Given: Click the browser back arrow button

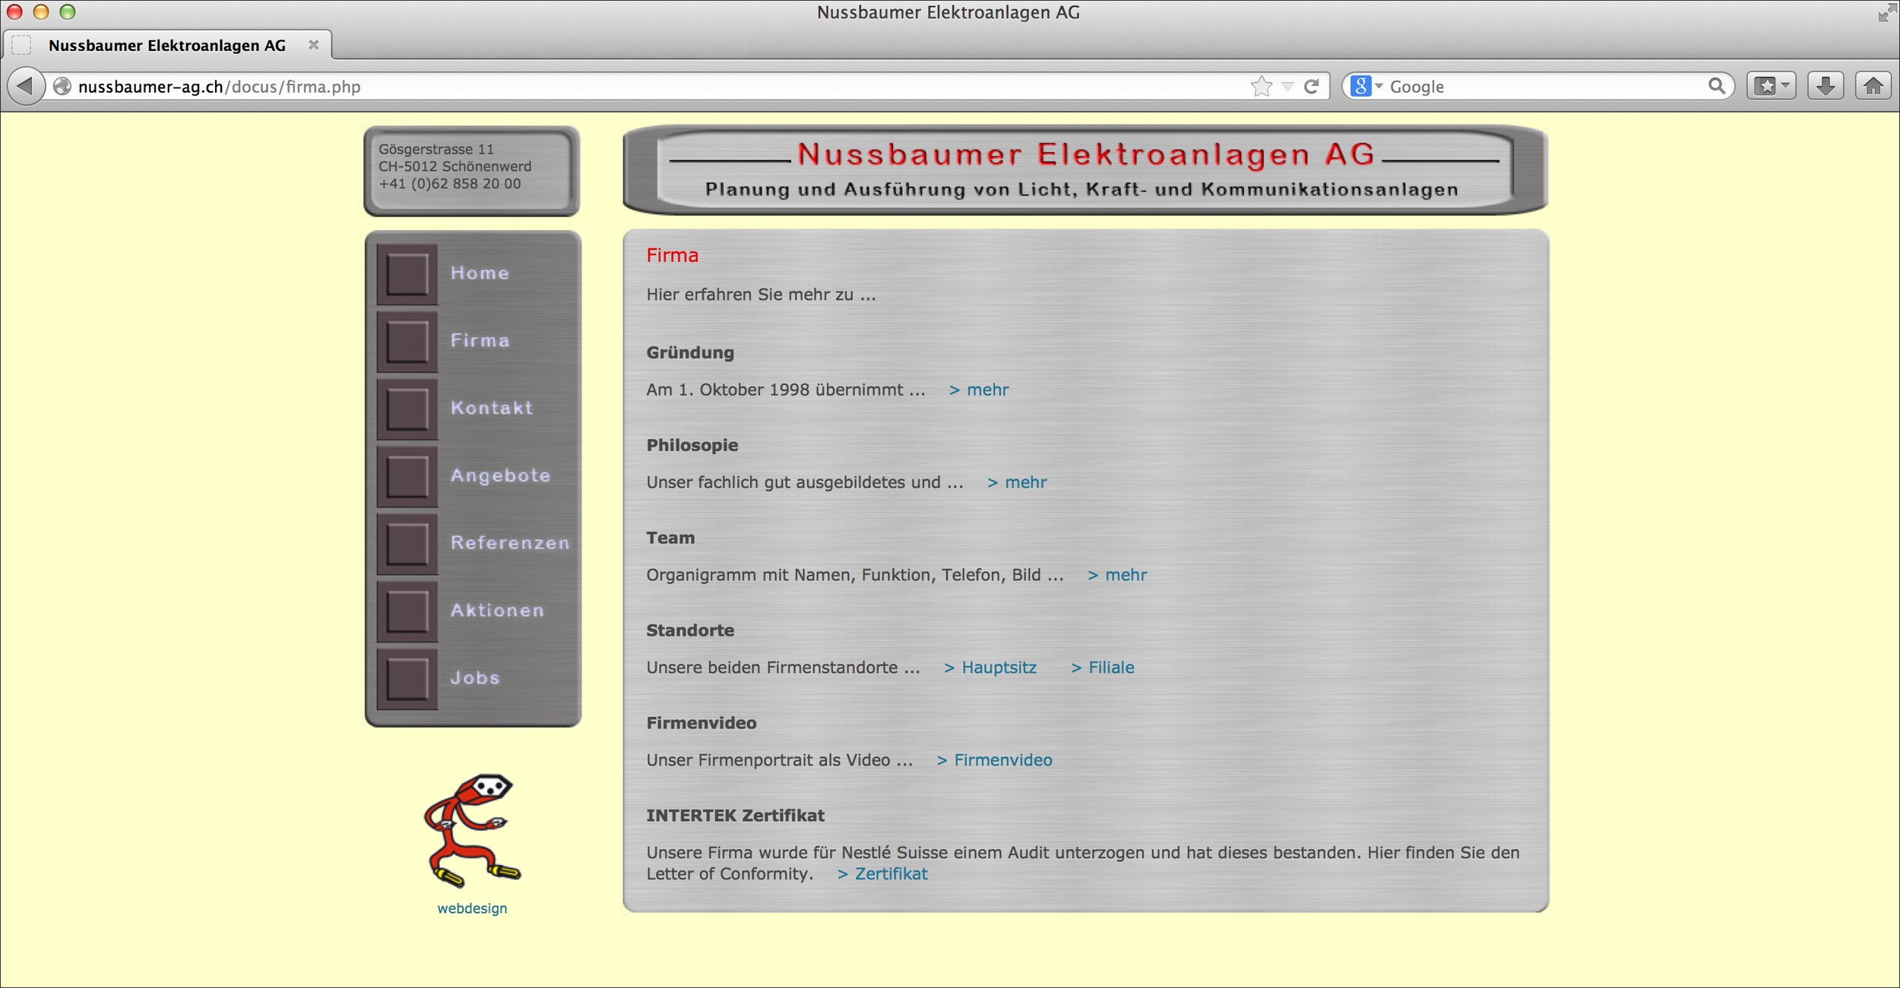Looking at the screenshot, I should 25,86.
